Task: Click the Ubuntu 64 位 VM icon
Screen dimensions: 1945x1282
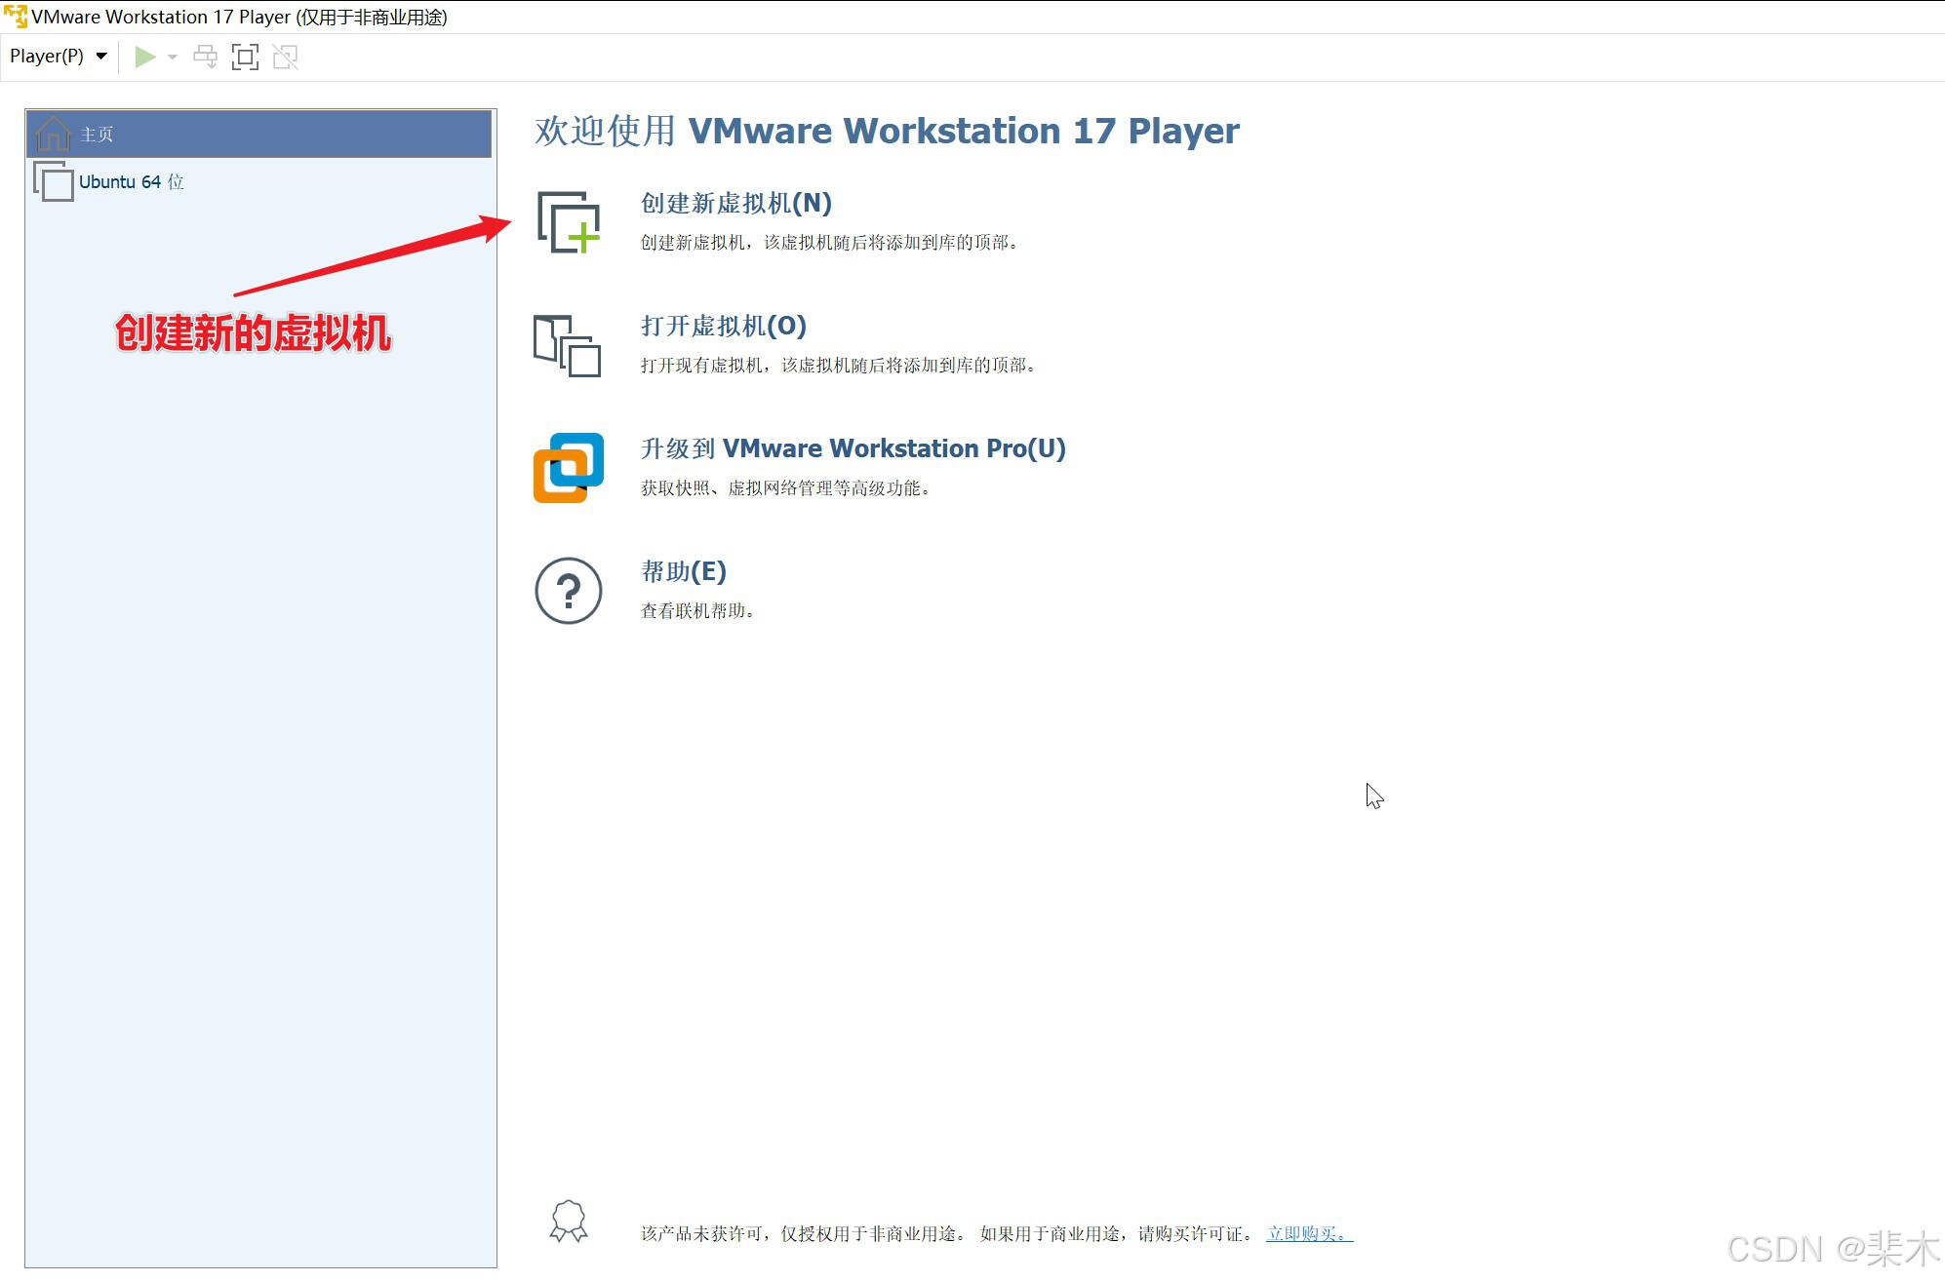Action: (53, 181)
